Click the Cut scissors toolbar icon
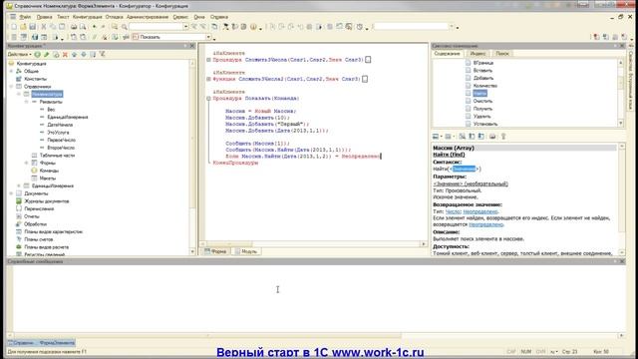Image resolution: width=638 pixels, height=359 pixels. click(44, 27)
